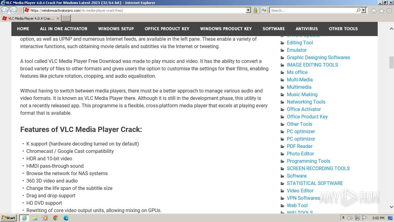Open the Emulator category link

pos(297,50)
